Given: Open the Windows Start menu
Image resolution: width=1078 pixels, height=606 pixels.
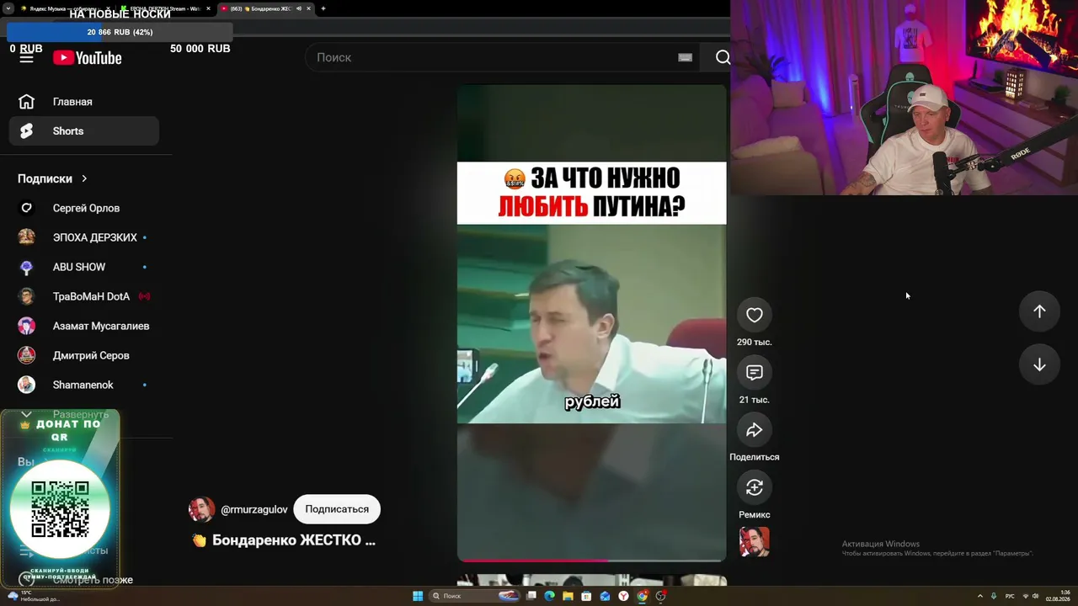Looking at the screenshot, I should click(x=418, y=596).
